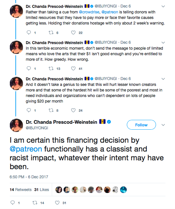Image resolution: width=175 pixels, height=209 pixels.
Task: Click reply icon under the main tweet
Action: click(12, 203)
